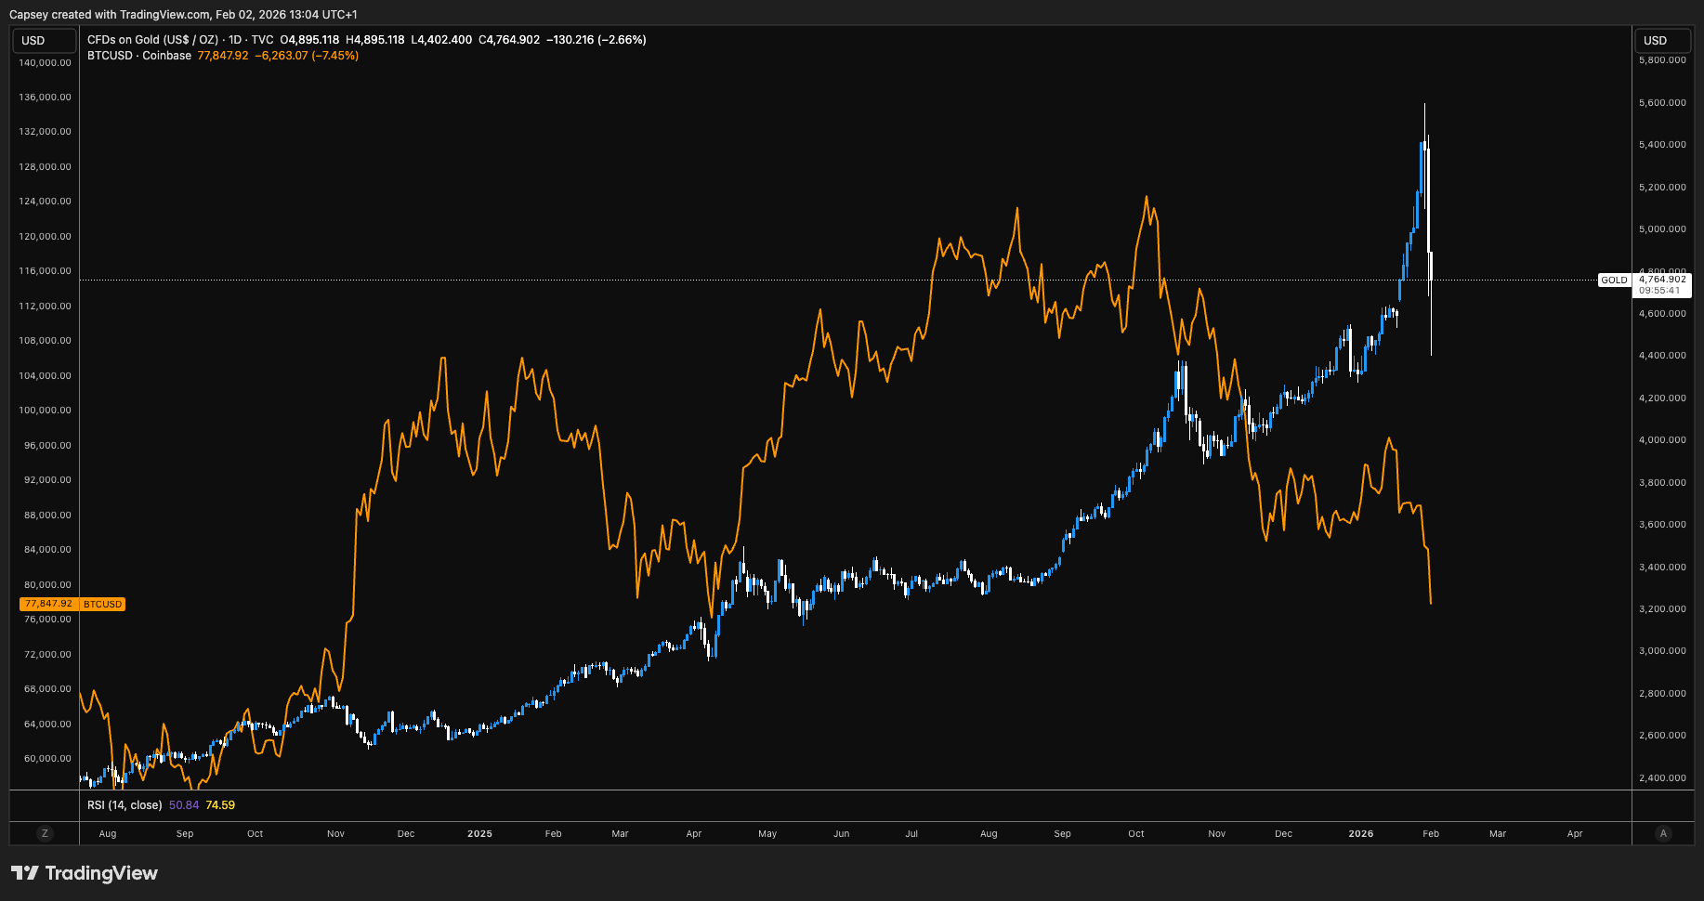Select the BTCUSD · Coinbase legend entry
The width and height of the screenshot is (1704, 901).
click(138, 56)
